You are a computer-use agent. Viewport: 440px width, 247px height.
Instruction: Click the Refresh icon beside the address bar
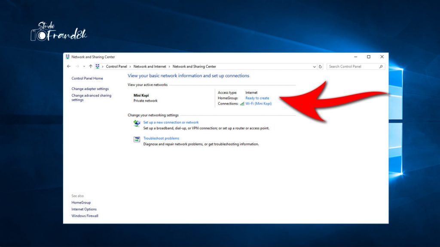(x=320, y=66)
